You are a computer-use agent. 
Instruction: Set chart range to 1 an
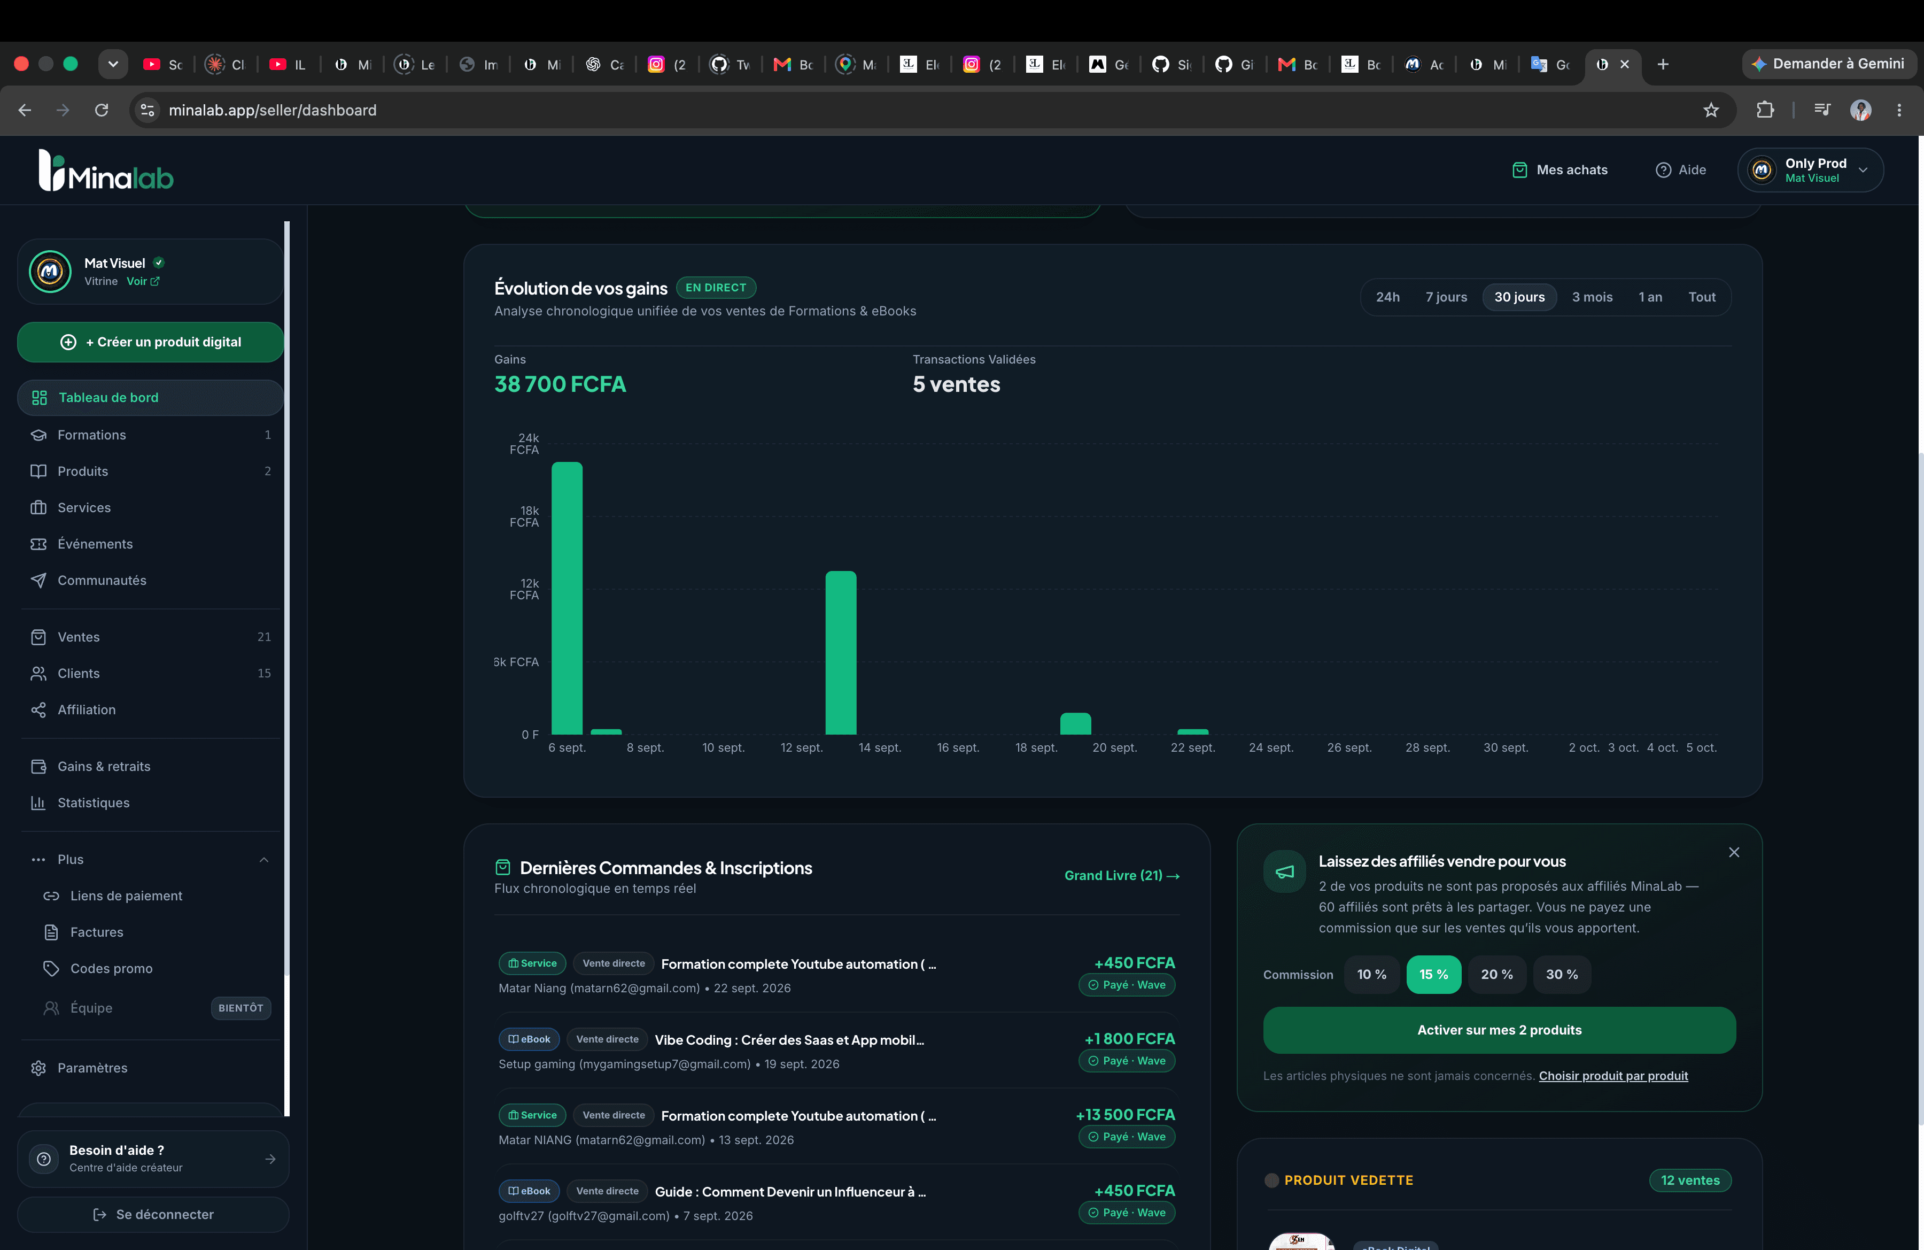(1651, 298)
